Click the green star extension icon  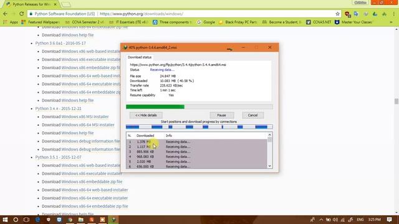[x=384, y=14]
